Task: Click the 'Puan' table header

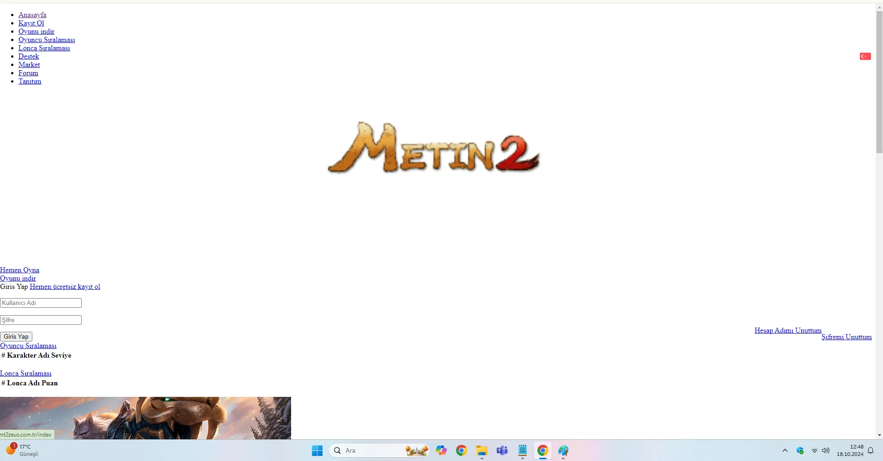Action: (49, 383)
